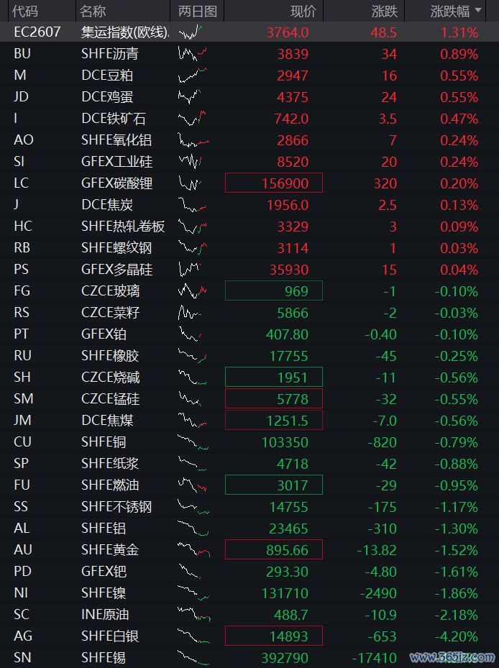The width and height of the screenshot is (499, 668).
Task: Click the GFEX碳酸锂 mini trend chart
Action: 190,183
